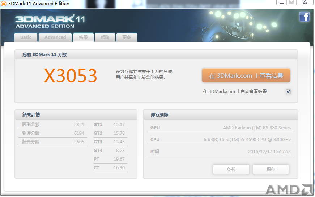315x197 pixels.
Task: Open the 帮助 tab
Action: pyautogui.click(x=105, y=37)
